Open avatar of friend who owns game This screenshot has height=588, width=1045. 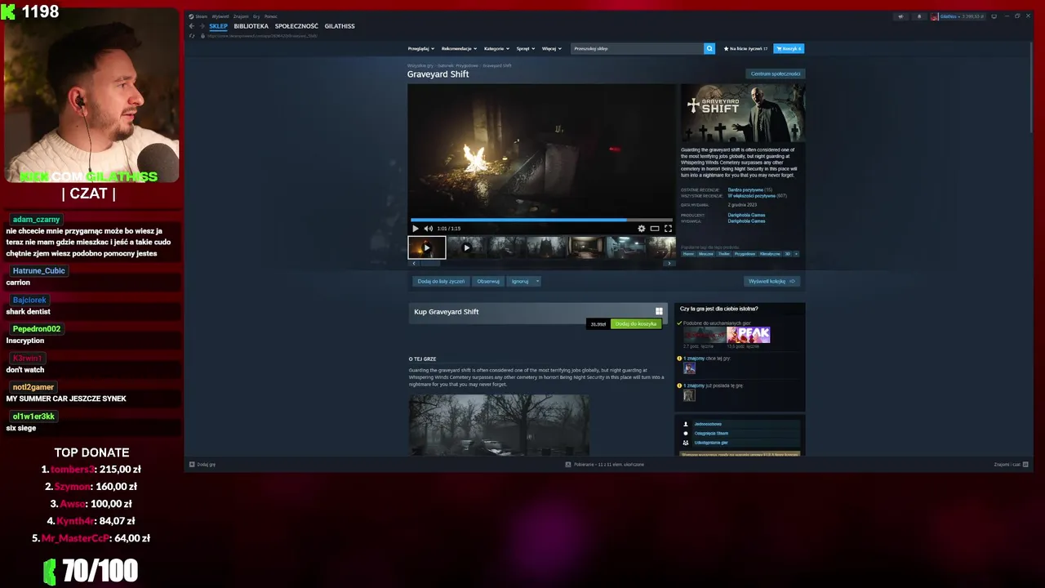[x=689, y=395]
